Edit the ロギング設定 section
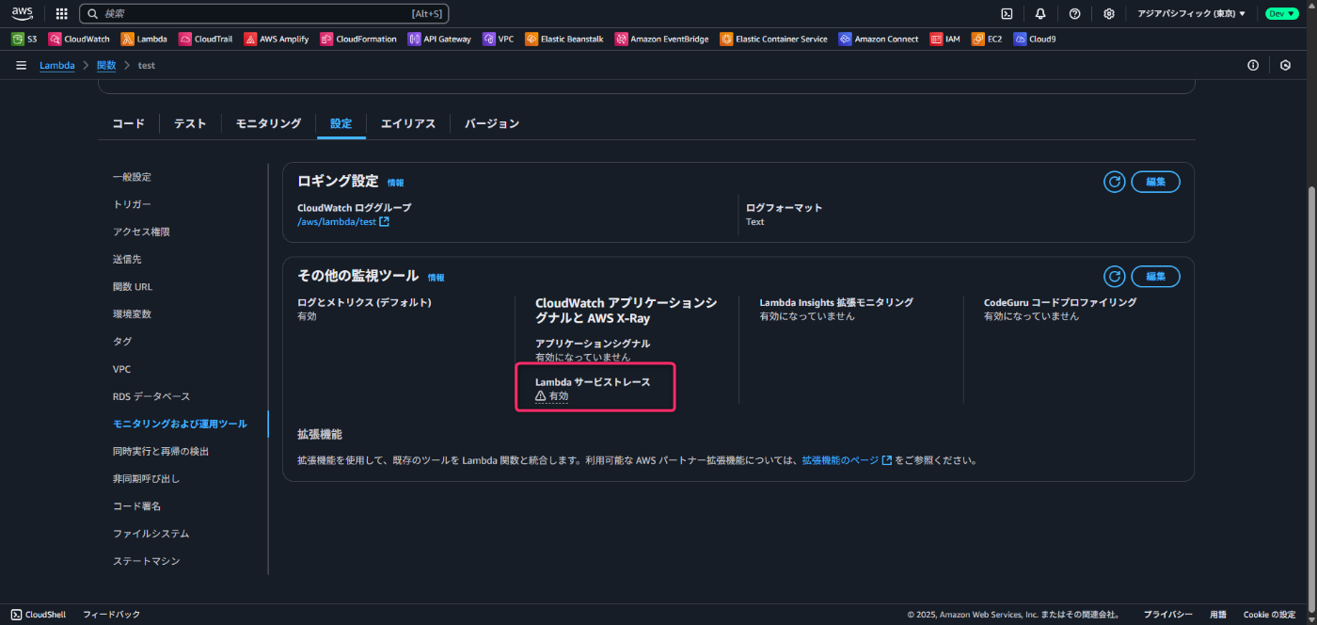Image resolution: width=1317 pixels, height=625 pixels. click(x=1155, y=182)
